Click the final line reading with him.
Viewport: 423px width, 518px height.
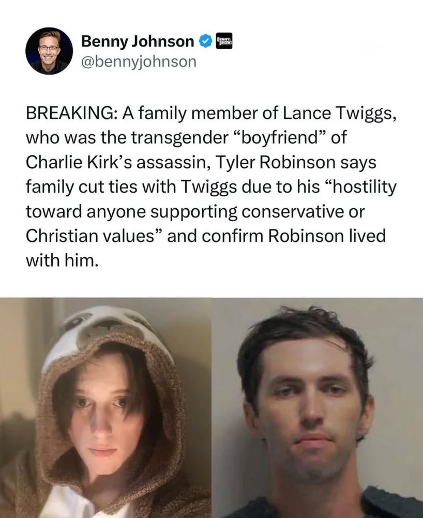62,261
